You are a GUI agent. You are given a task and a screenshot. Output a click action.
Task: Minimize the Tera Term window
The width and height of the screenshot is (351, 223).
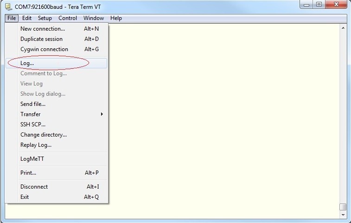click(x=306, y=5)
